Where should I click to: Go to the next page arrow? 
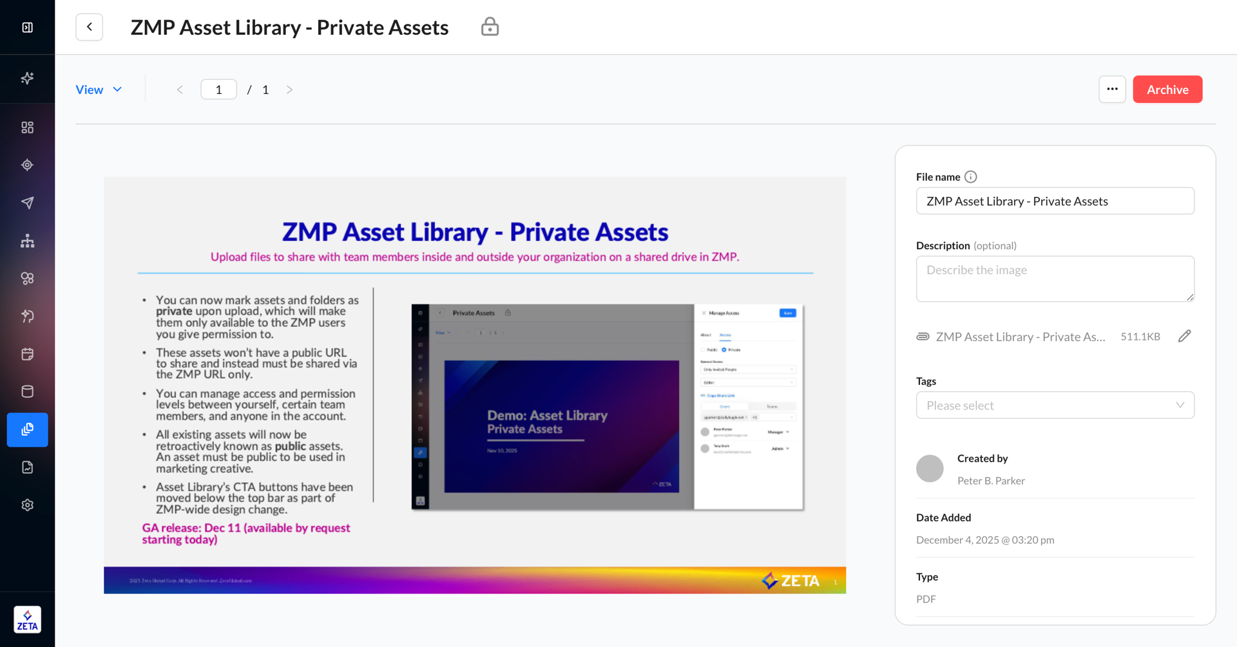289,89
